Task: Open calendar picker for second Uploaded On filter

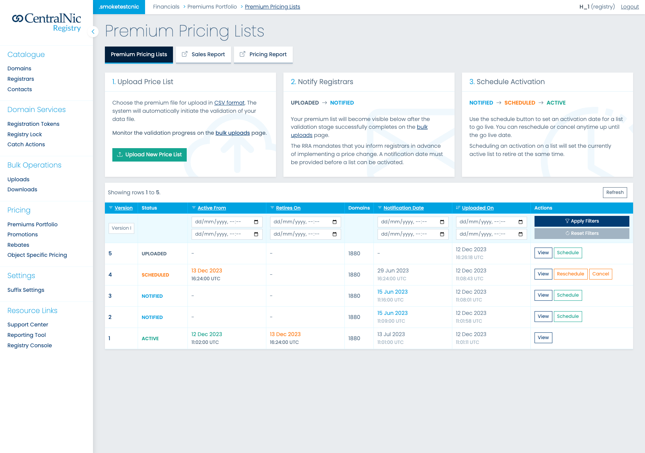Action: click(520, 234)
